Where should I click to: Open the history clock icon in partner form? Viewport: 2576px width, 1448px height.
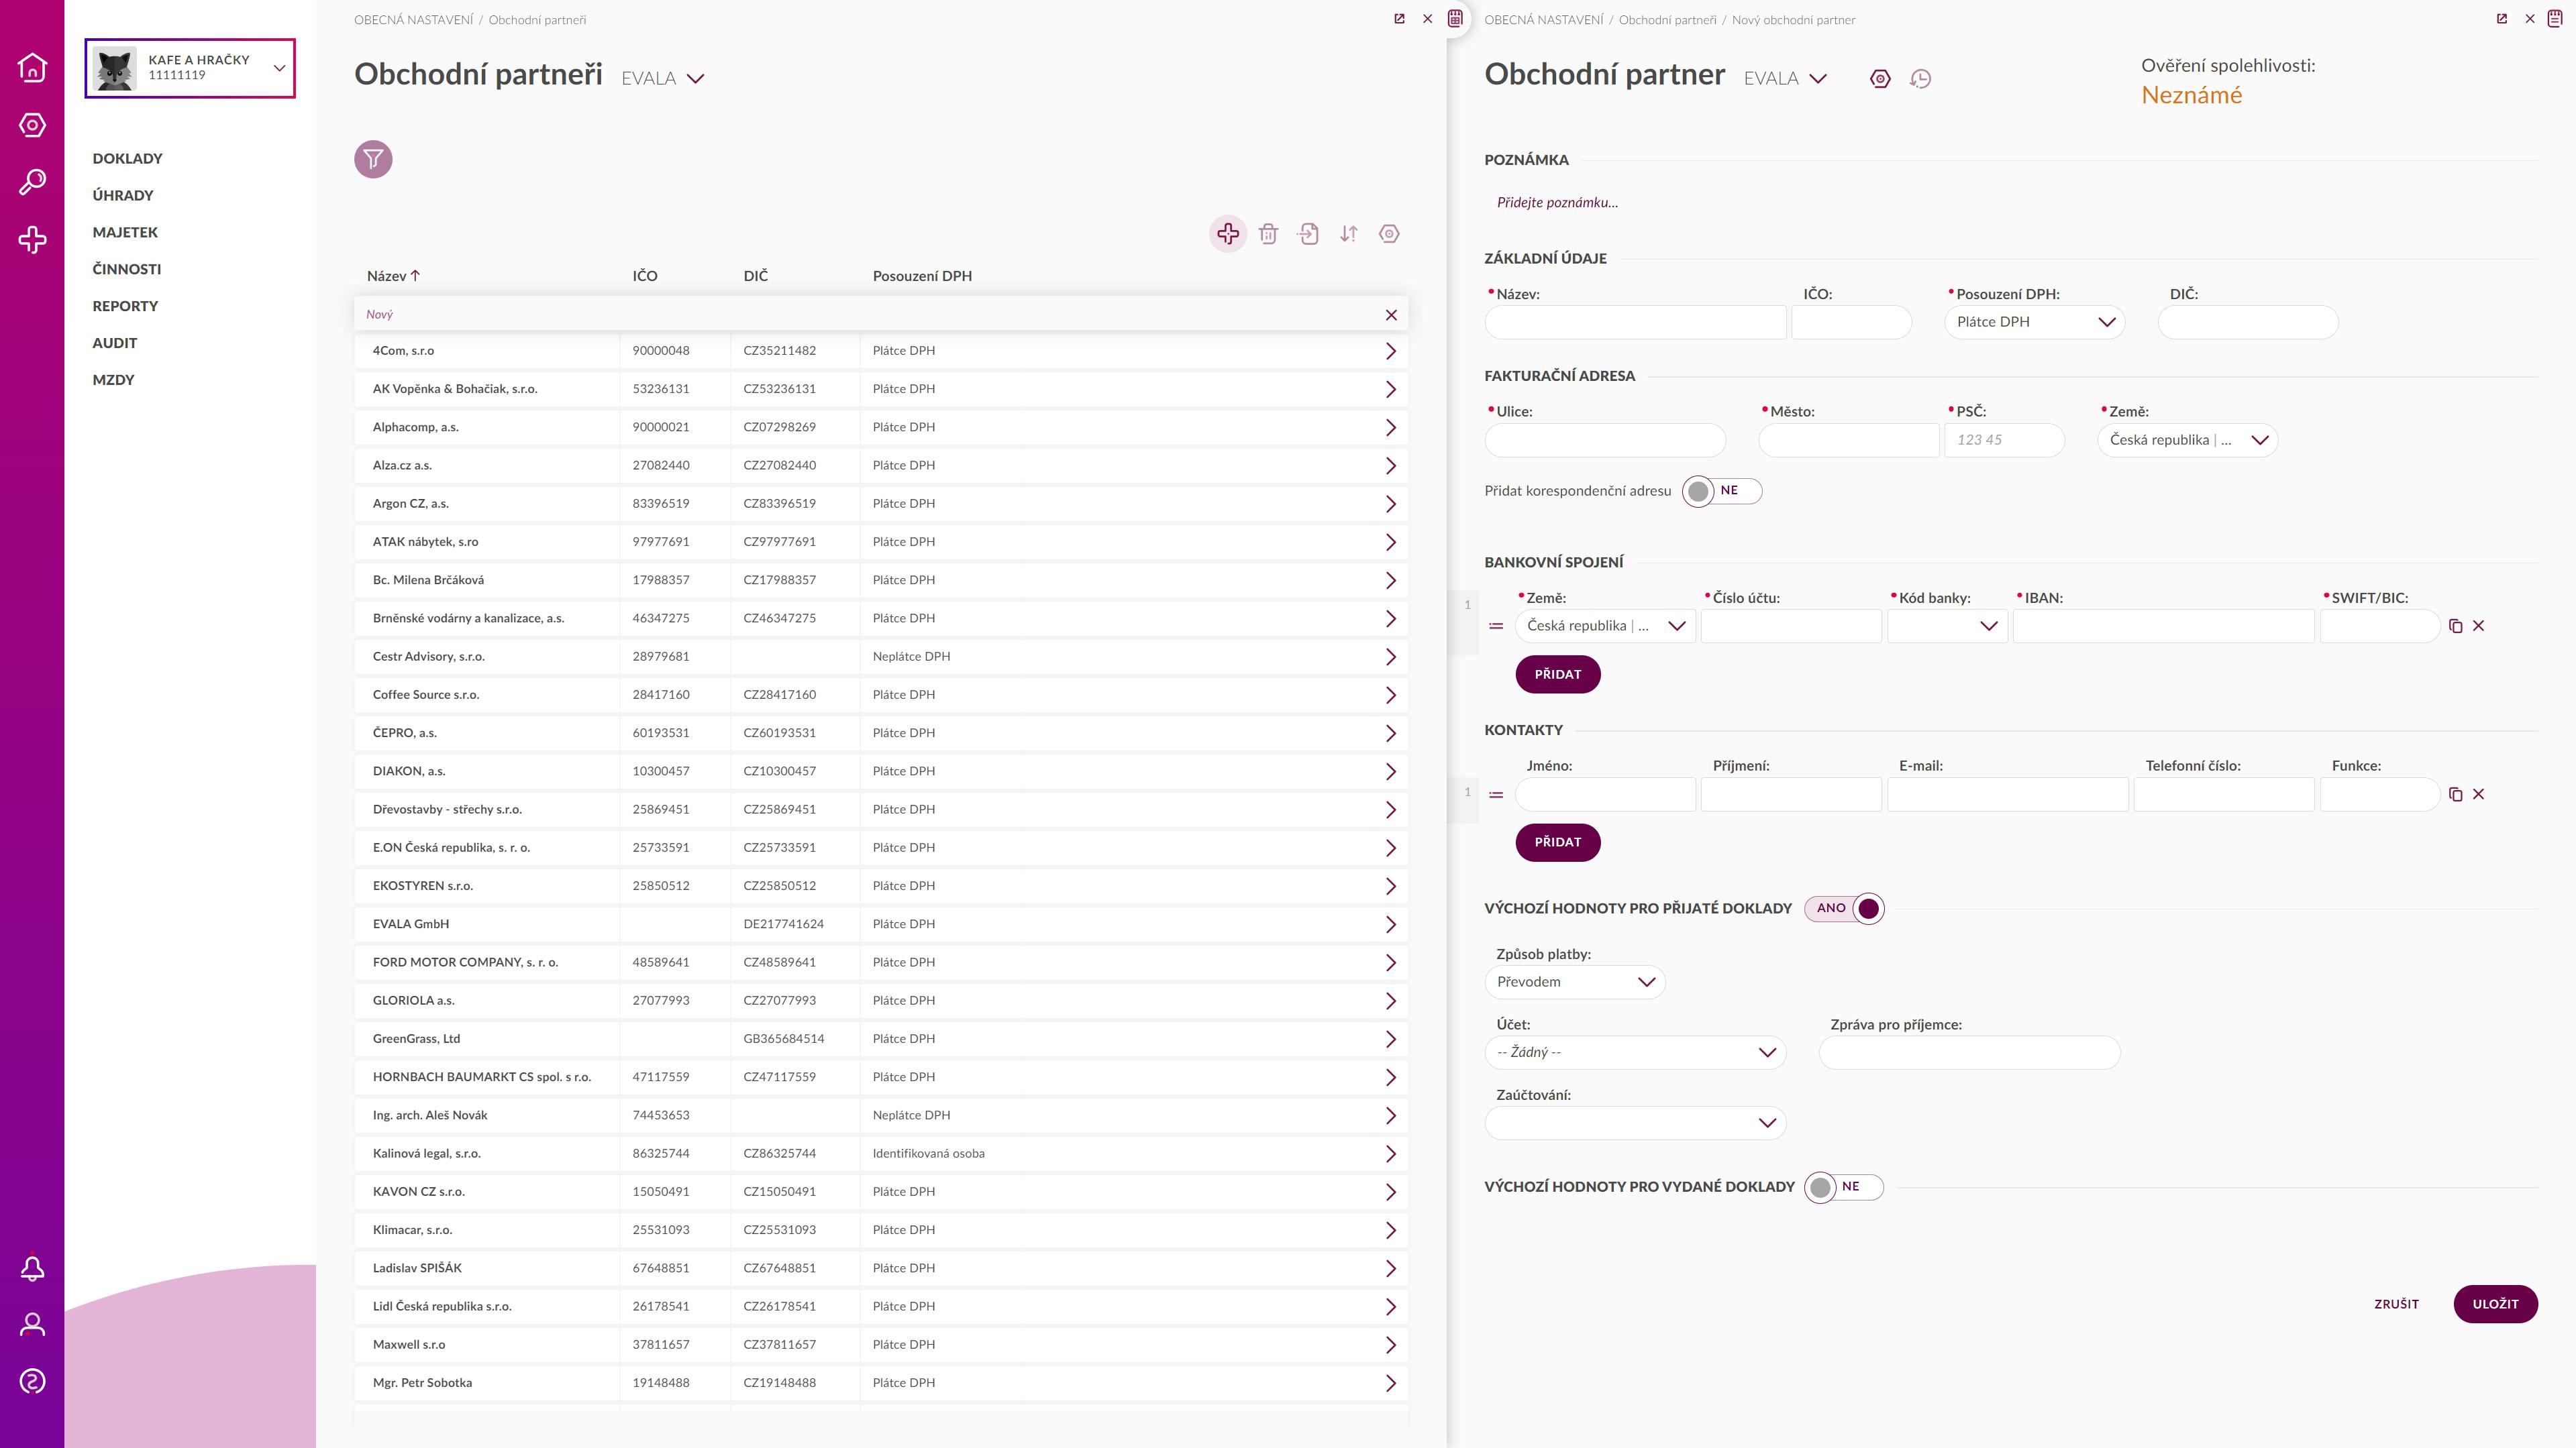(1920, 79)
